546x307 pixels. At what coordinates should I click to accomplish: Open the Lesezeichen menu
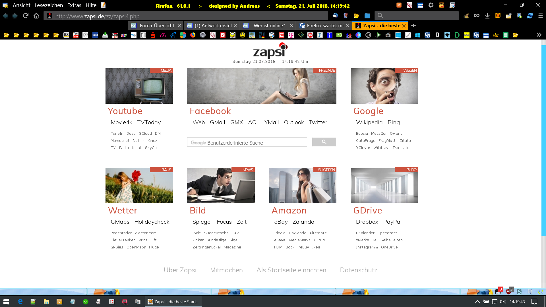click(49, 5)
